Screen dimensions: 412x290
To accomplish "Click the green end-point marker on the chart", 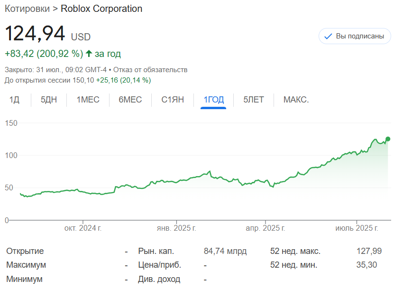I will pyautogui.click(x=388, y=139).
